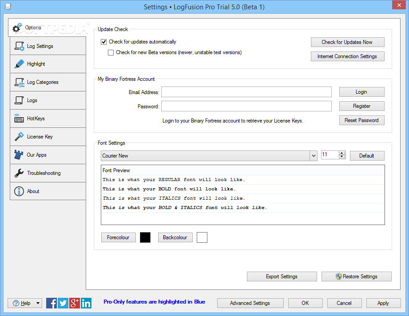This screenshot has height=316, width=409.
Task: Click the font size value field
Action: pos(330,154)
